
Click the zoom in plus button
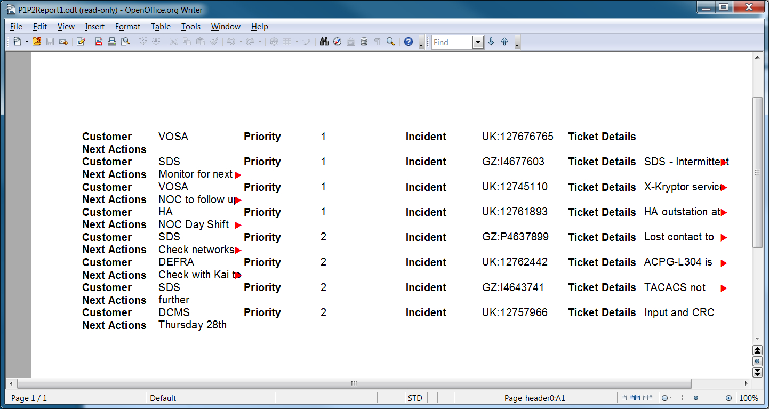pos(728,398)
